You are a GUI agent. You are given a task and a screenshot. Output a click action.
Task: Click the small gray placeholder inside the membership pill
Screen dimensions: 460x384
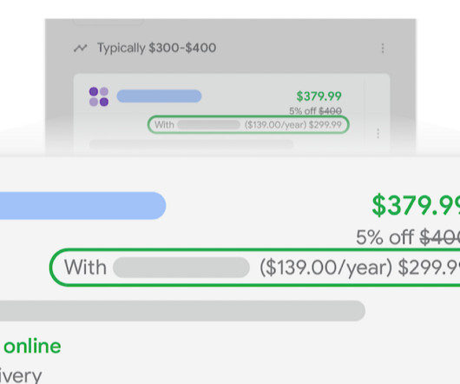coord(209,125)
